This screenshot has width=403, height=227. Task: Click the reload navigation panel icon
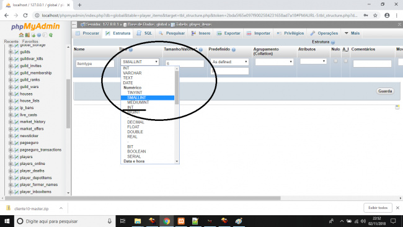[51, 35]
